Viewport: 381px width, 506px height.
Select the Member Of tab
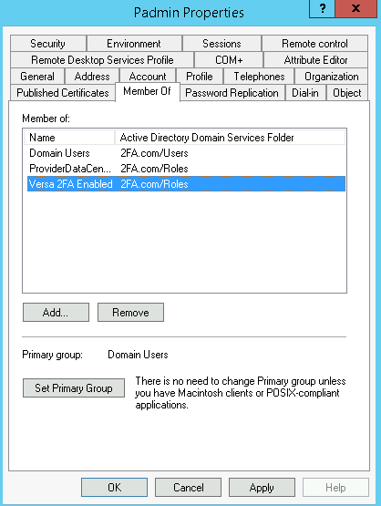148,92
